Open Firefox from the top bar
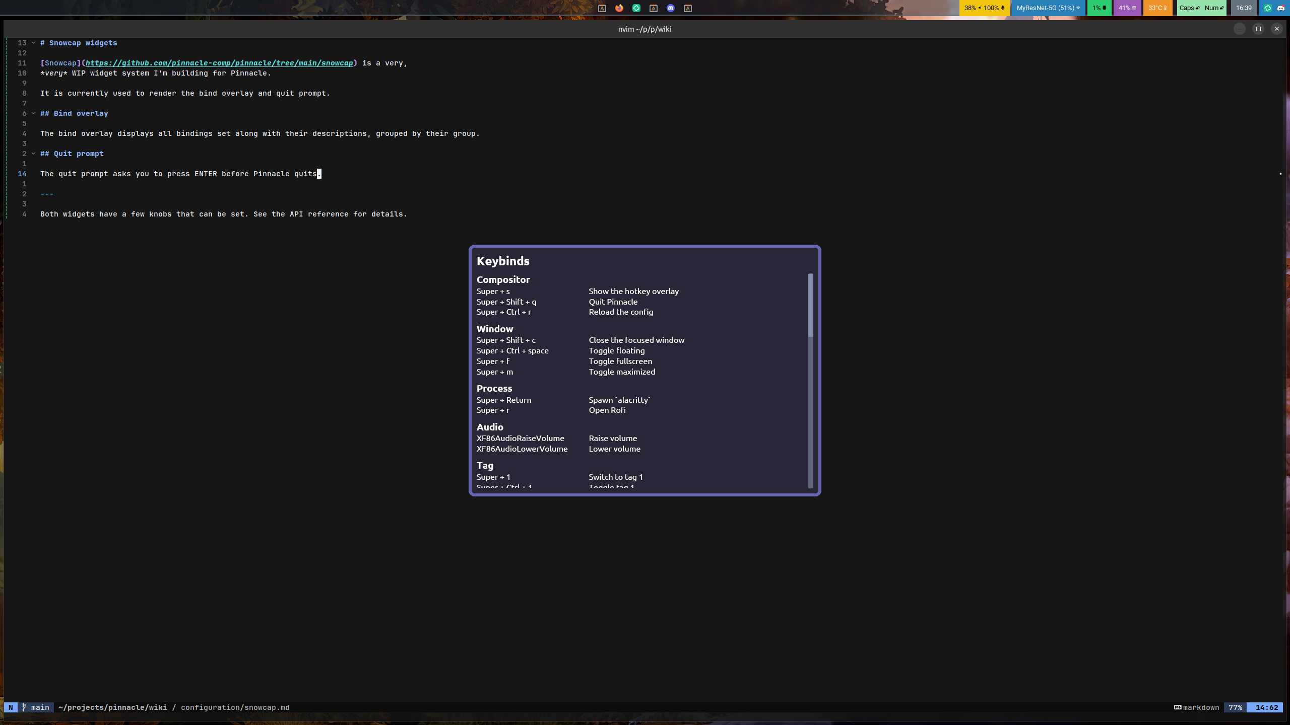Viewport: 1290px width, 725px height. click(x=619, y=8)
